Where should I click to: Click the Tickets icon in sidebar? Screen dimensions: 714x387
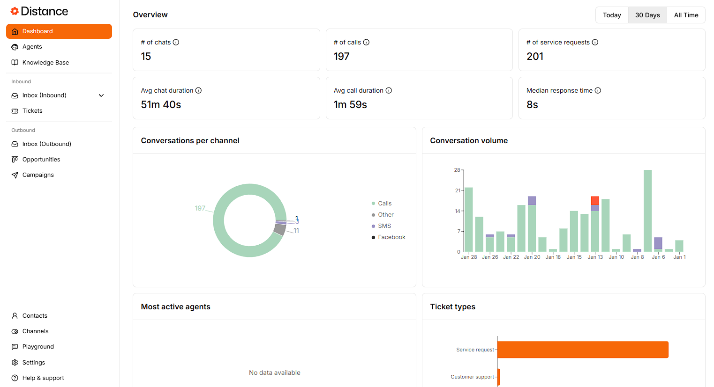pyautogui.click(x=15, y=111)
